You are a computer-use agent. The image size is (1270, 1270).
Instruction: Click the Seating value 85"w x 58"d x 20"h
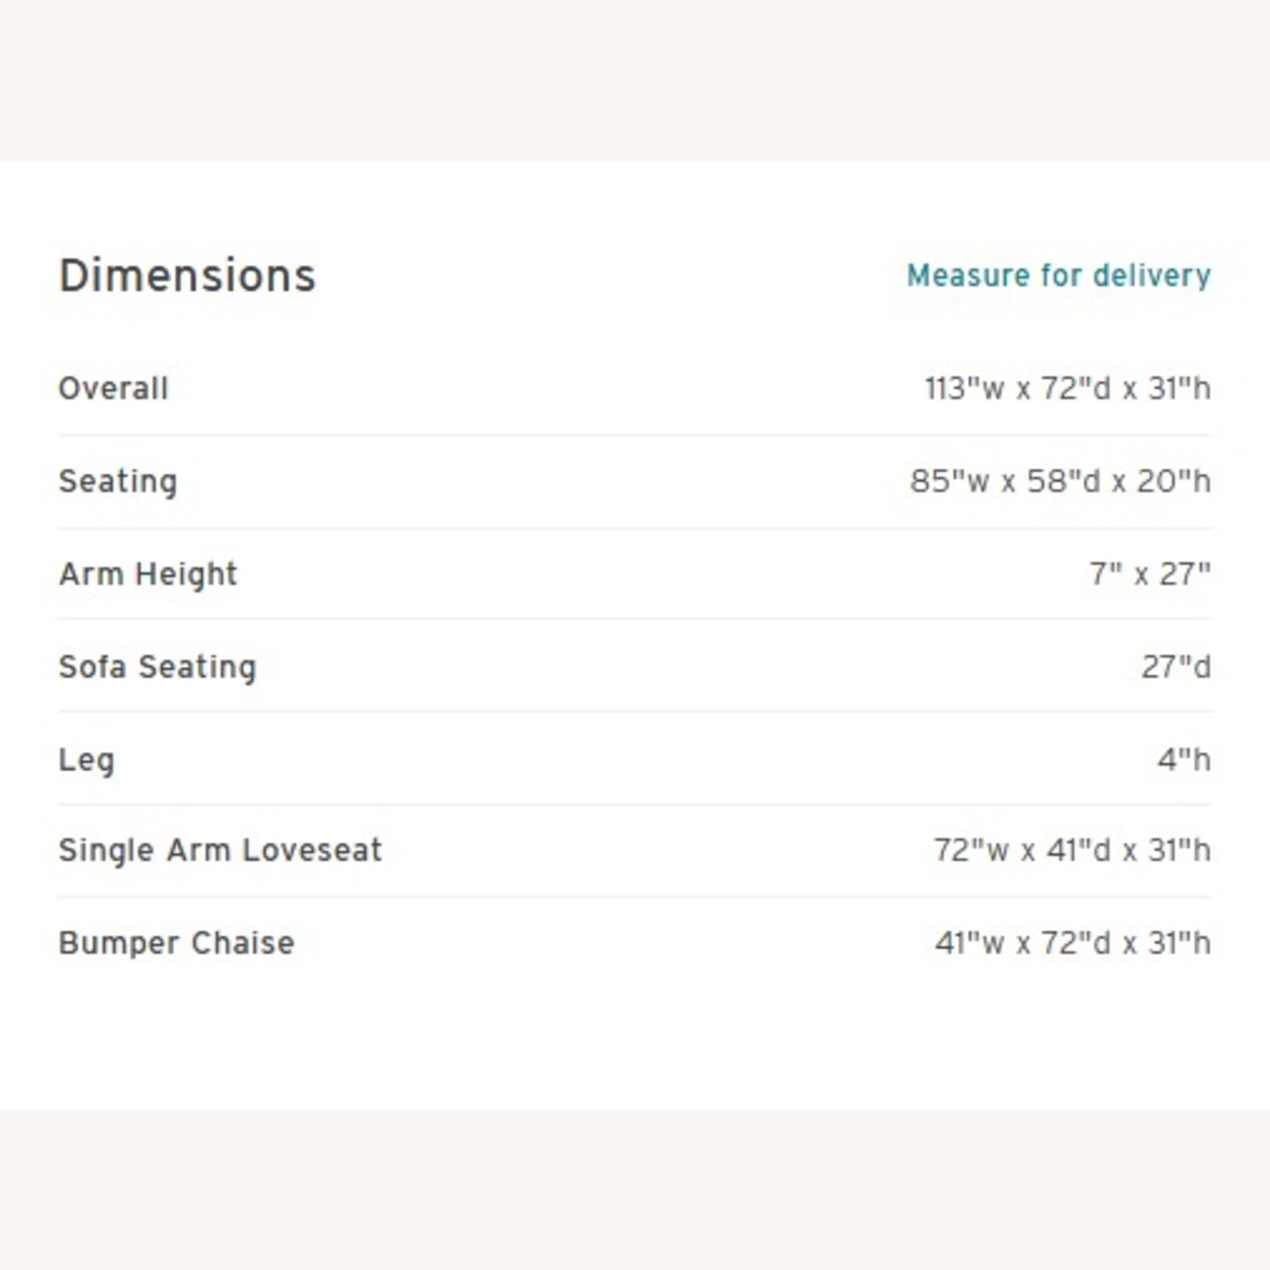pos(1060,481)
